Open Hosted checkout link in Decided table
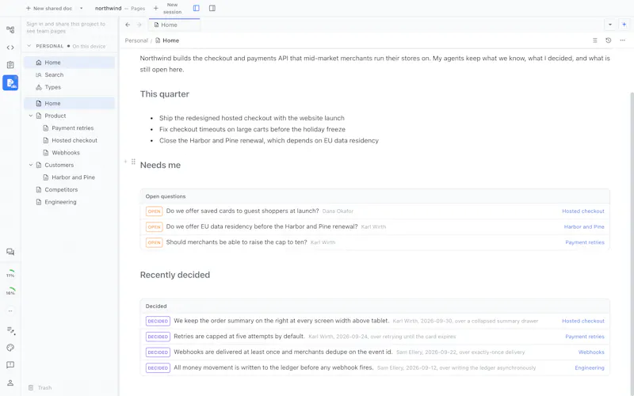Screen dimensions: 634x396 coord(583,321)
